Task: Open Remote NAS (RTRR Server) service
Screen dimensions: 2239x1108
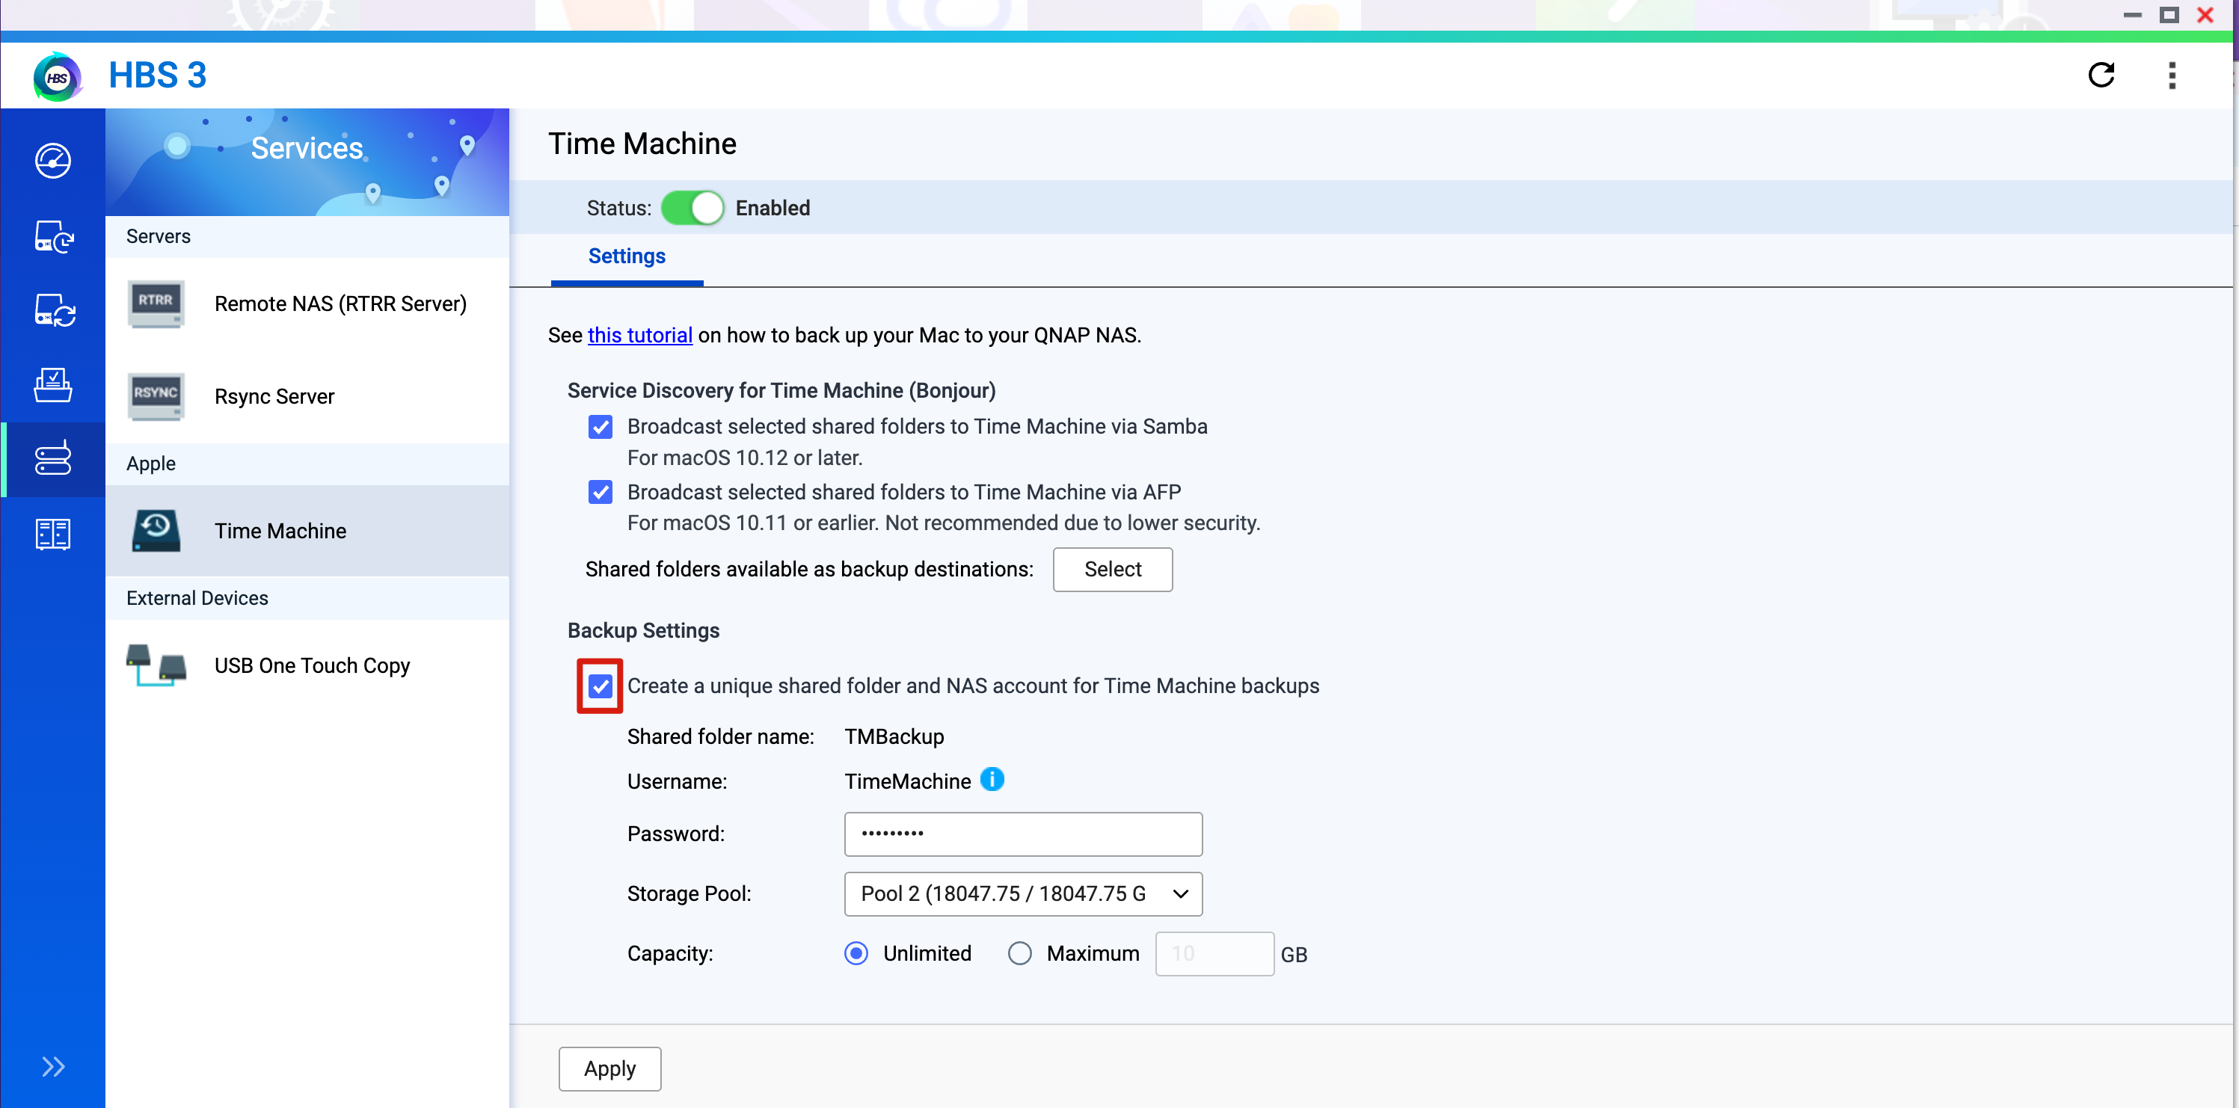Action: 307,304
